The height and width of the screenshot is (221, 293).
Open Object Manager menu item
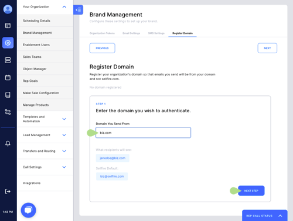pyautogui.click(x=45, y=69)
